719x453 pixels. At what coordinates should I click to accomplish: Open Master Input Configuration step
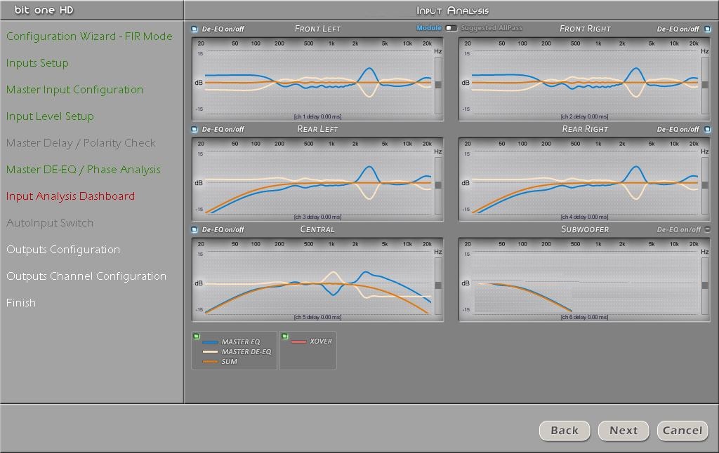click(74, 90)
